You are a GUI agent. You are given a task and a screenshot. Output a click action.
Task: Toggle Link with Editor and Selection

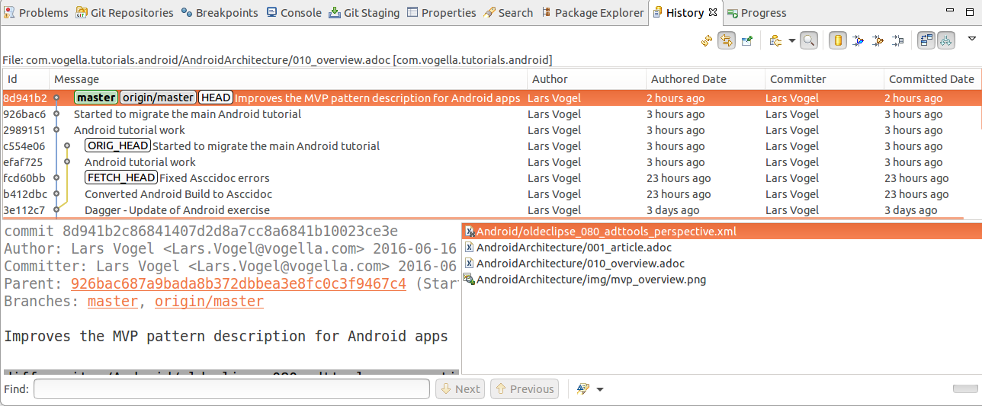point(727,40)
